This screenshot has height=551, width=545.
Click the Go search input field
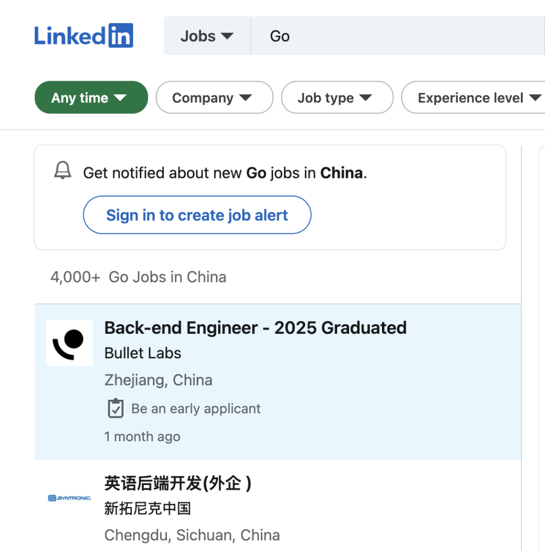tap(394, 36)
